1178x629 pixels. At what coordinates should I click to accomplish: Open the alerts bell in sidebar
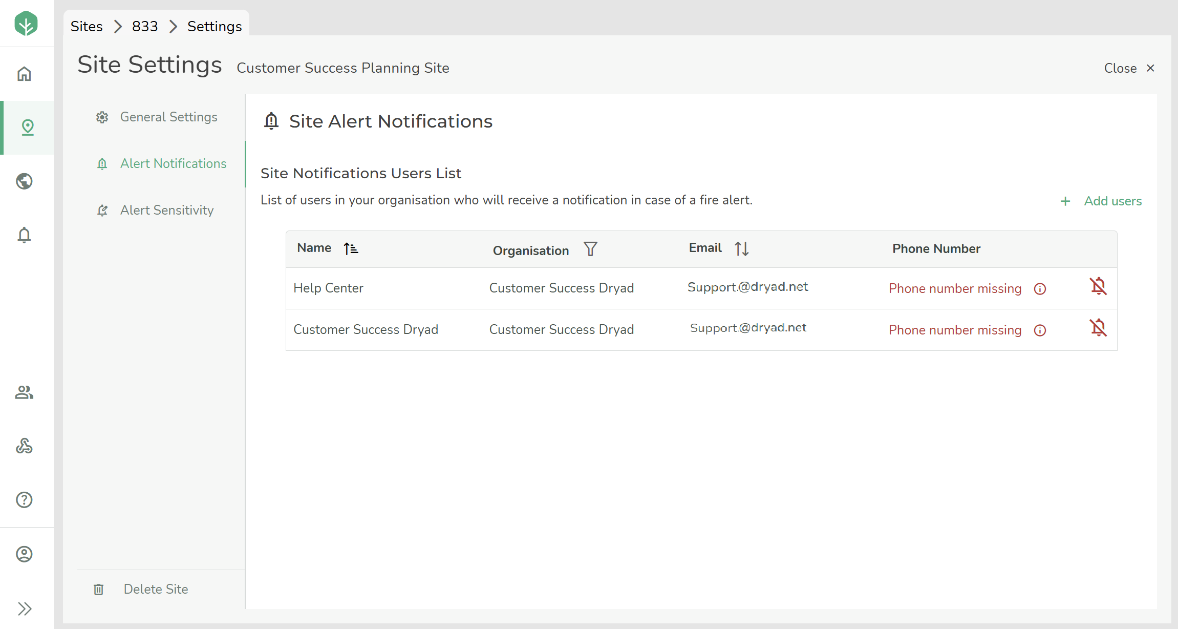point(24,235)
